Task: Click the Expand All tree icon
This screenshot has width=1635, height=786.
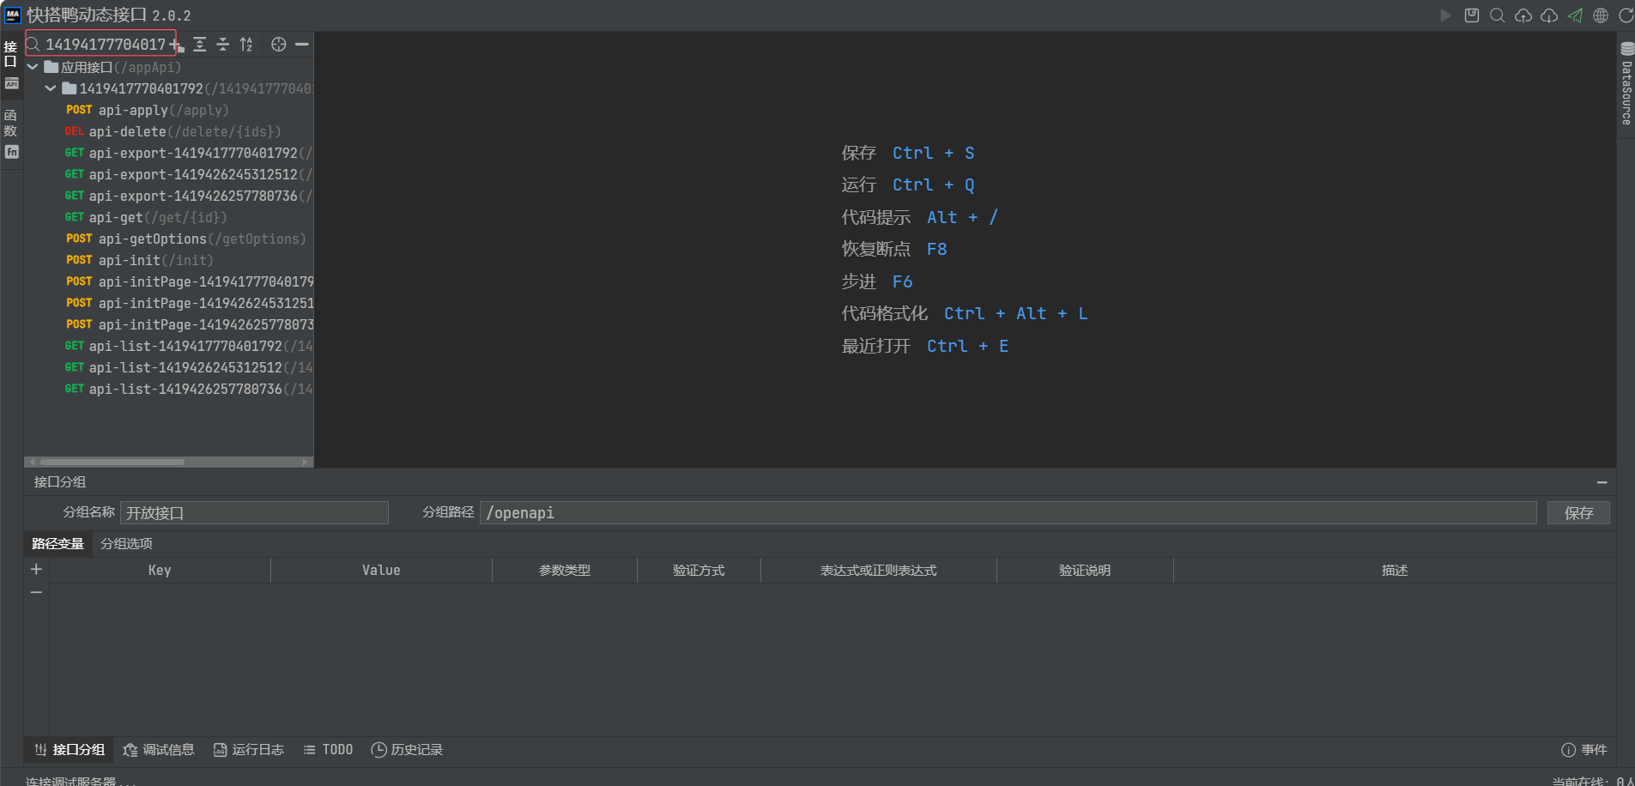Action: (200, 45)
